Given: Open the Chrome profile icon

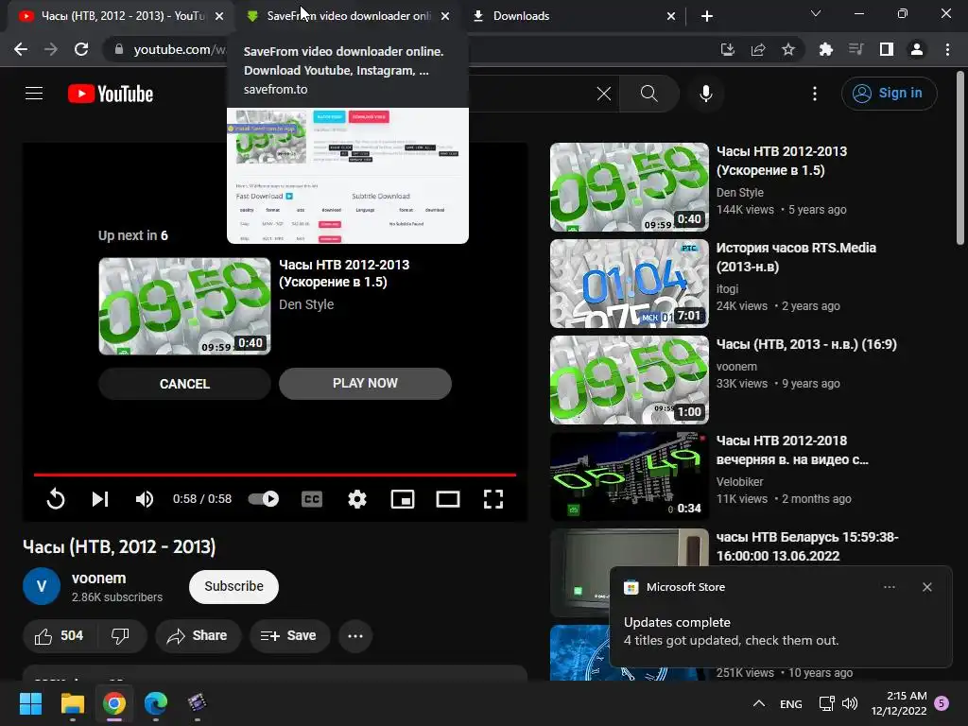Looking at the screenshot, I should tap(917, 49).
